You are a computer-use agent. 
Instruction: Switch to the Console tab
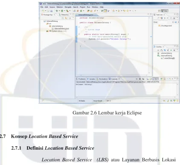pyautogui.click(x=114, y=79)
